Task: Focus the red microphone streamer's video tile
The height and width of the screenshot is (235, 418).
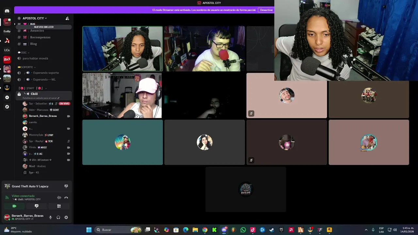Action: pos(204,49)
